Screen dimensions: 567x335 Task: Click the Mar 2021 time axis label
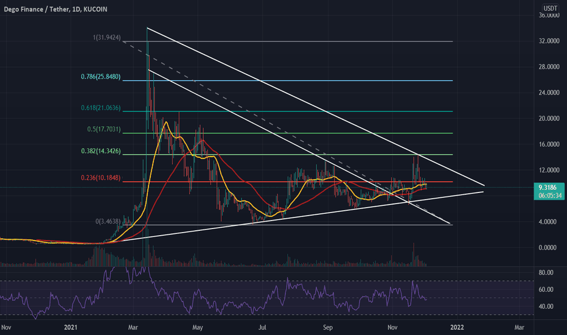click(133, 328)
